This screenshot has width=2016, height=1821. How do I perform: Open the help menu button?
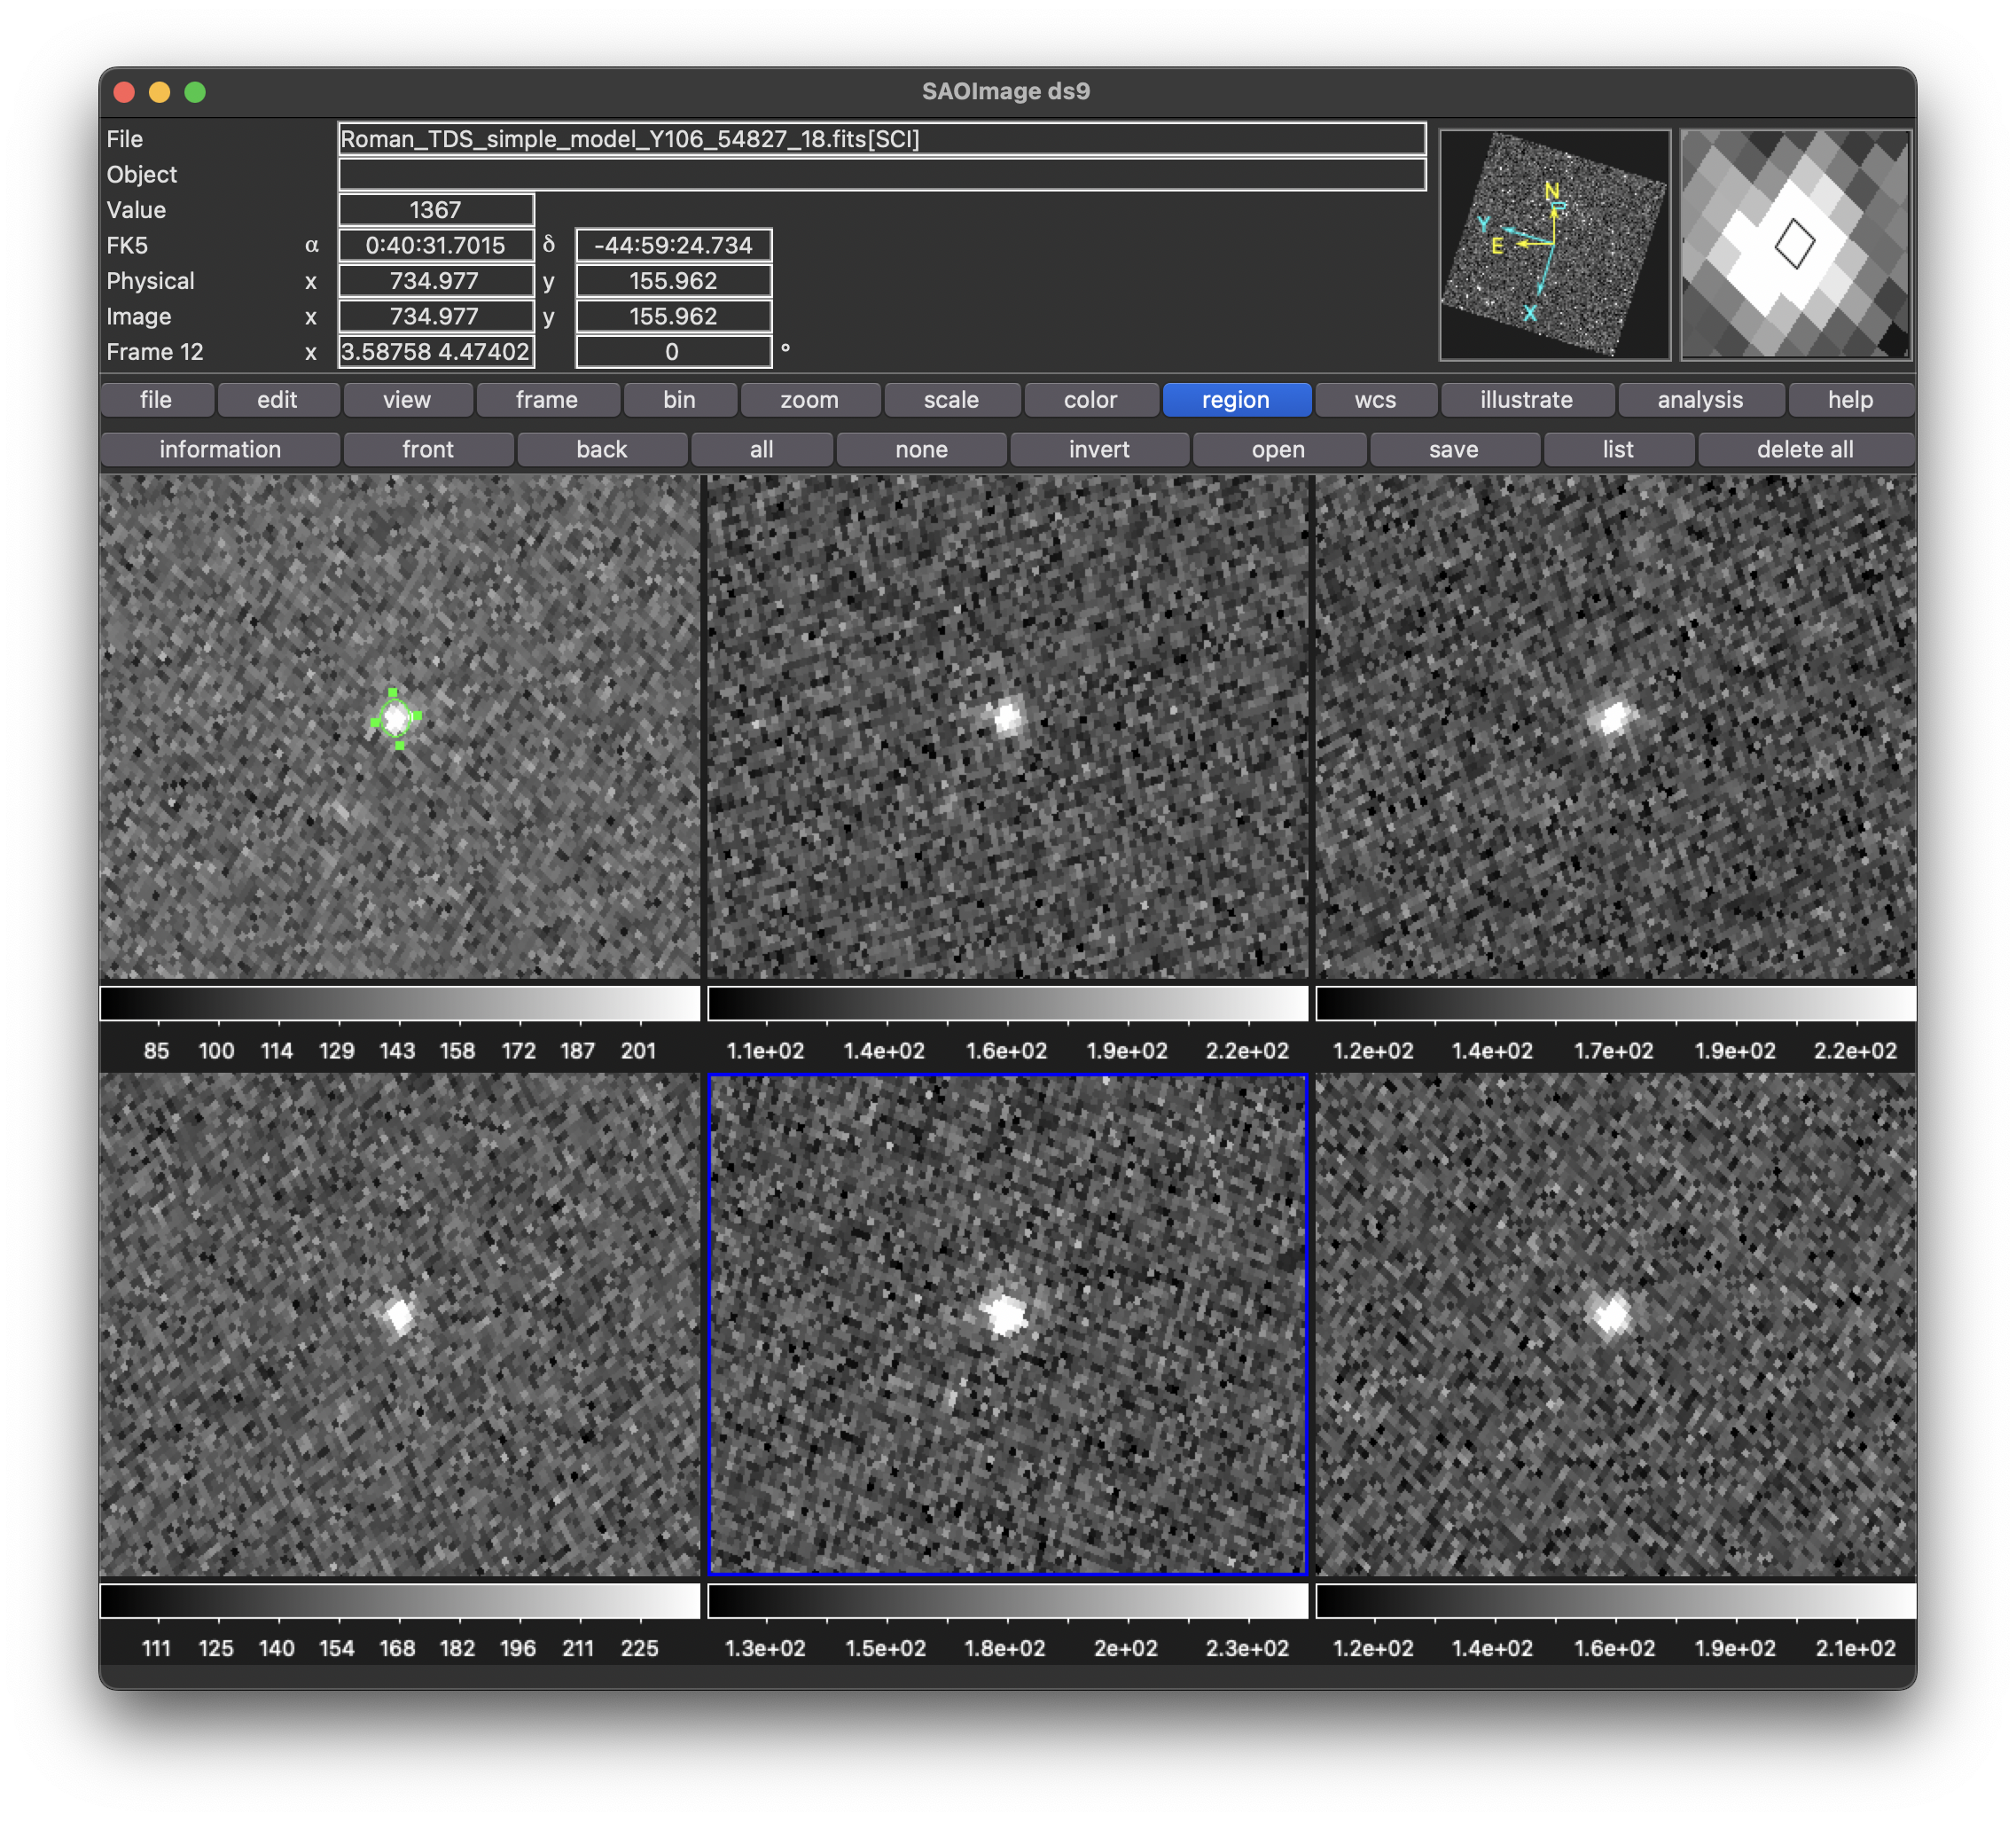(1850, 400)
